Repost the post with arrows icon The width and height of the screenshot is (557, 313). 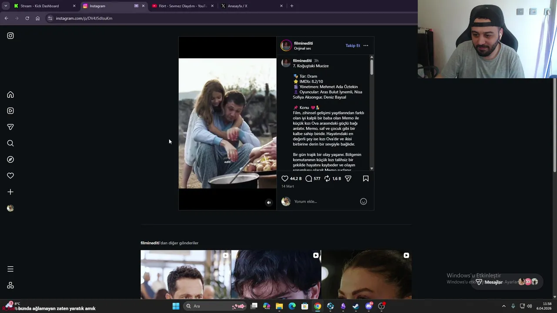[327, 179]
